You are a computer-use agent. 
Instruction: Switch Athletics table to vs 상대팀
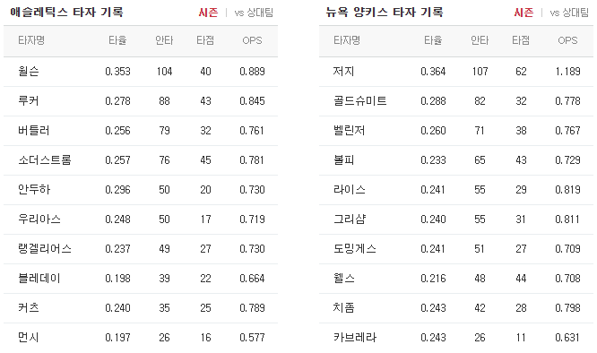coord(254,13)
